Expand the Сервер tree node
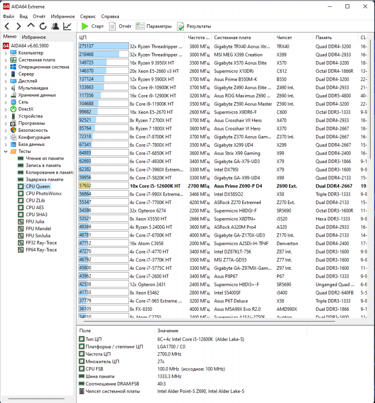375x403 pixels. coord(6,74)
